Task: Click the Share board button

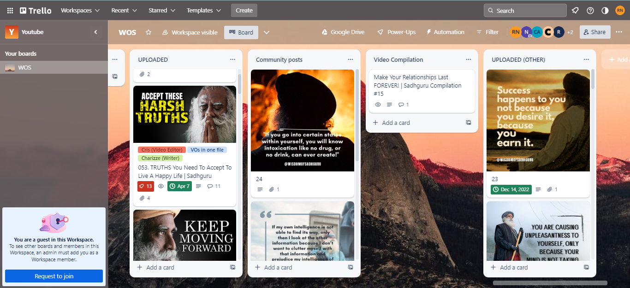Action: pos(594,32)
